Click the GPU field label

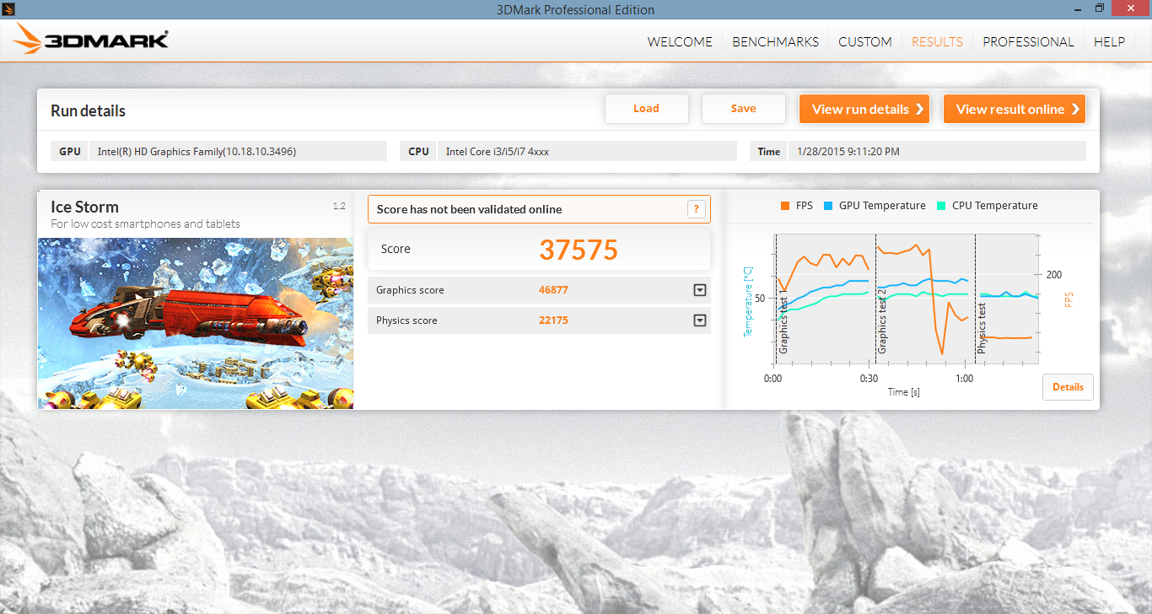[70, 152]
